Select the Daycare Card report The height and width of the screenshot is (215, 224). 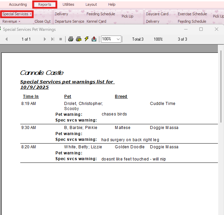pos(157,14)
